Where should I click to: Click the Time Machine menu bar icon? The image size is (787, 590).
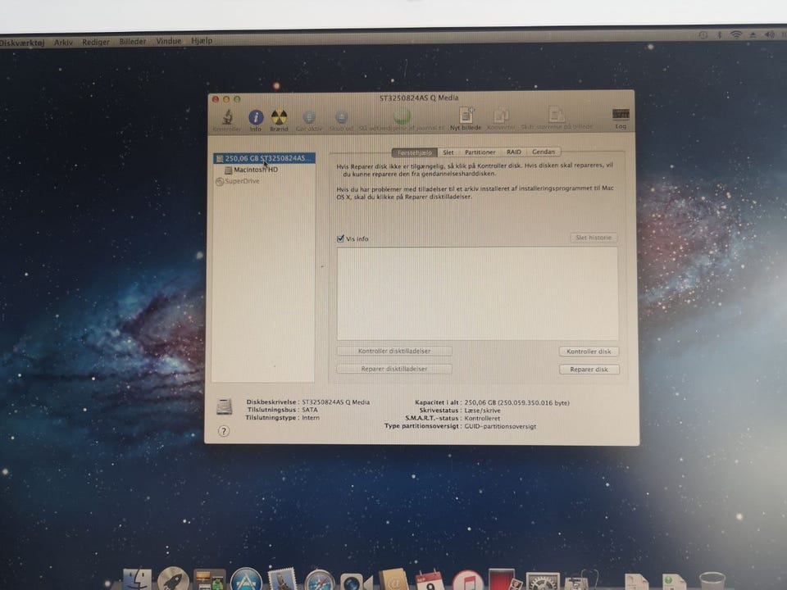(703, 34)
